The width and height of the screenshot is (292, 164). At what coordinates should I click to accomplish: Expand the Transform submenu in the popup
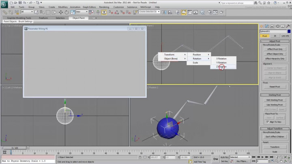pyautogui.click(x=173, y=55)
